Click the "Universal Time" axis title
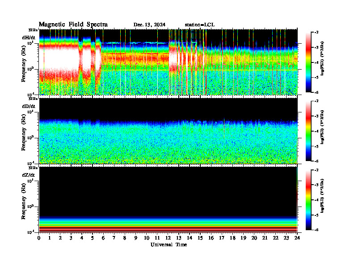354x273 pixels. click(x=169, y=244)
